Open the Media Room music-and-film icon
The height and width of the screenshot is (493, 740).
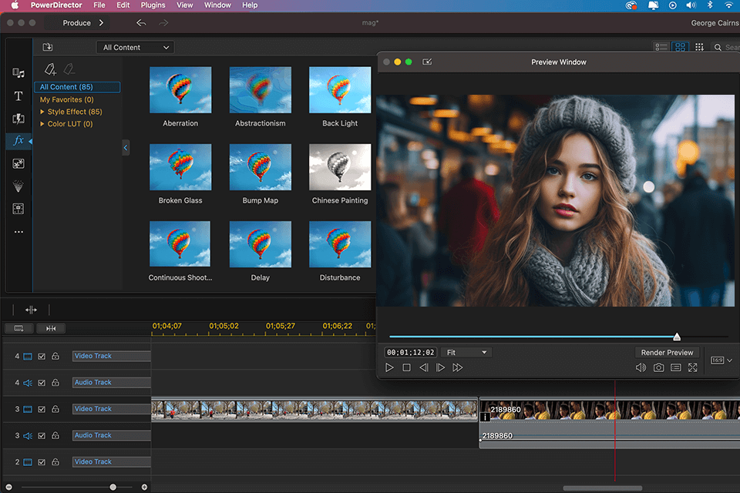(18, 73)
